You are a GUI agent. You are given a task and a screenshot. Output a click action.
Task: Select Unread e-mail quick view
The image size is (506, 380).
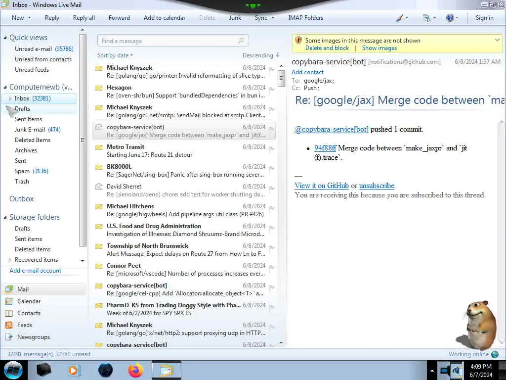click(44, 49)
